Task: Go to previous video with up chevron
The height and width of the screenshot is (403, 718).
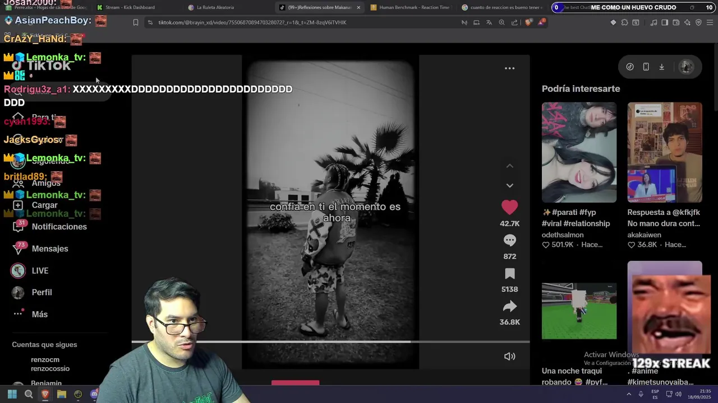Action: click(x=509, y=166)
